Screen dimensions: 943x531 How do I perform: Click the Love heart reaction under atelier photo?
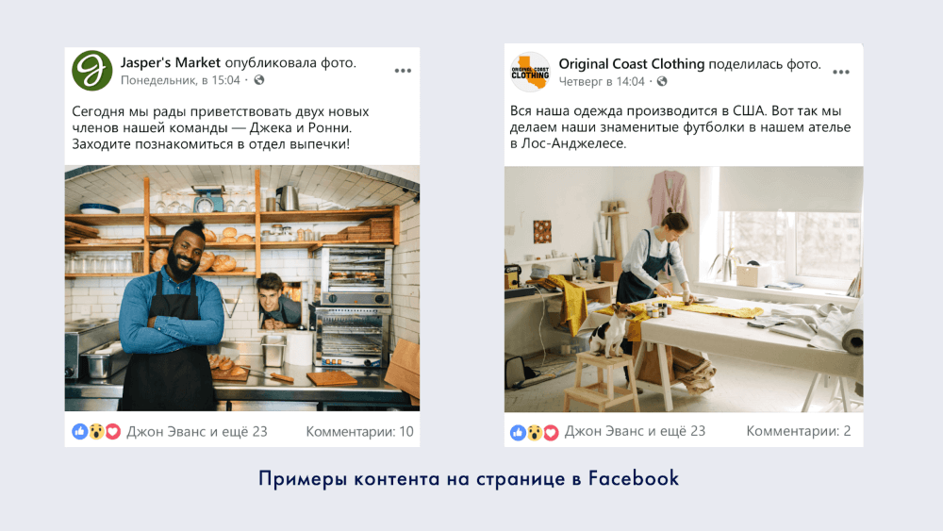click(x=551, y=432)
